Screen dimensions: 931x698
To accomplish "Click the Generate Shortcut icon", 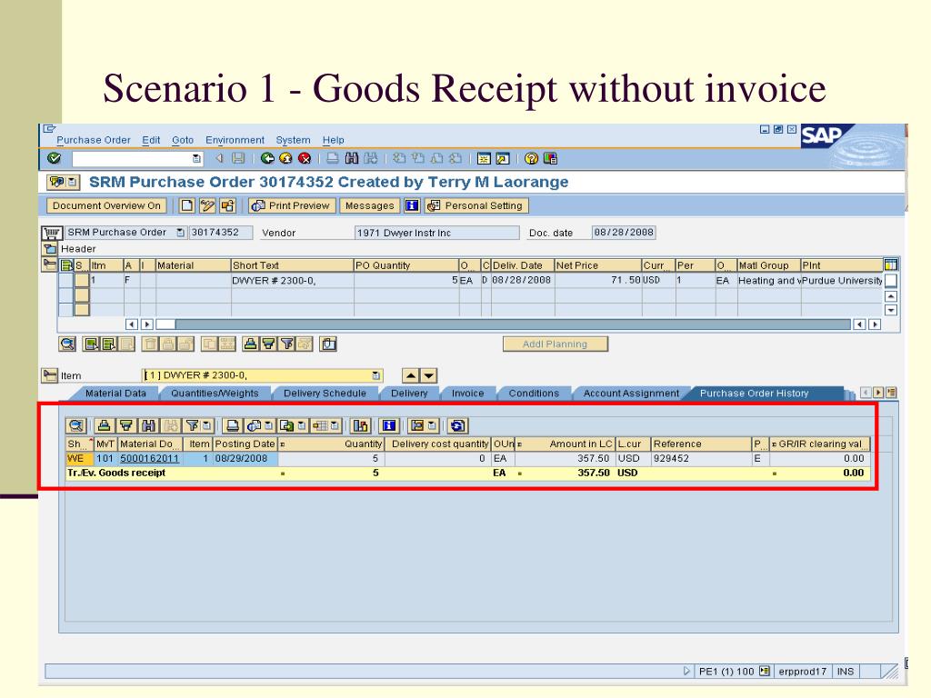I will 502,158.
